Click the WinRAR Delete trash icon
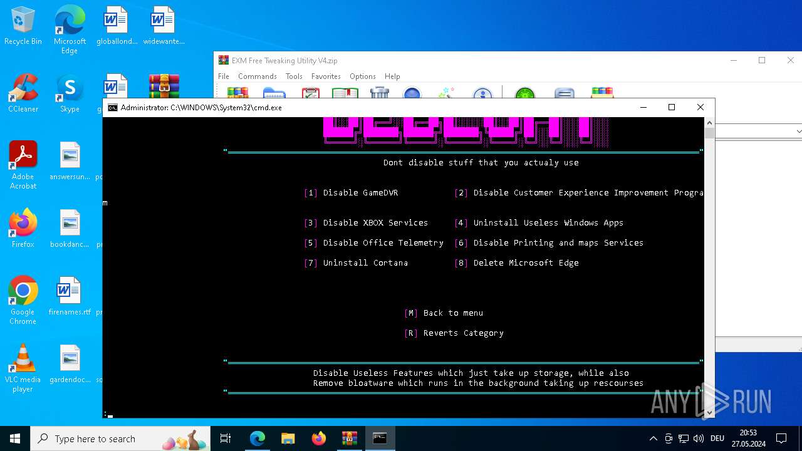The width and height of the screenshot is (802, 451). (x=380, y=93)
